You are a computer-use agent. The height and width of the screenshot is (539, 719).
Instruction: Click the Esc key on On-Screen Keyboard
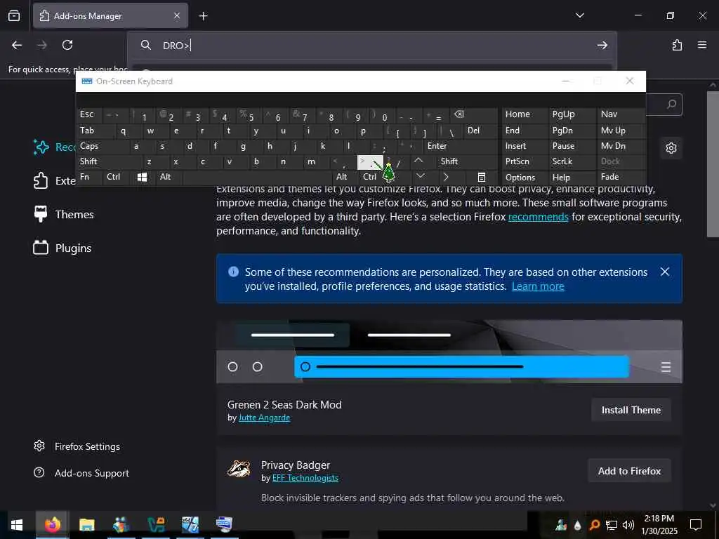89,114
